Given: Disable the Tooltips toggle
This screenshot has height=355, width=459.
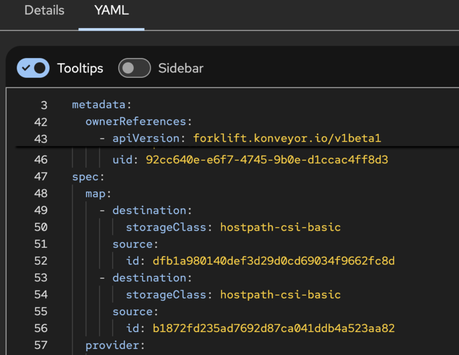Looking at the screenshot, I should (33, 68).
